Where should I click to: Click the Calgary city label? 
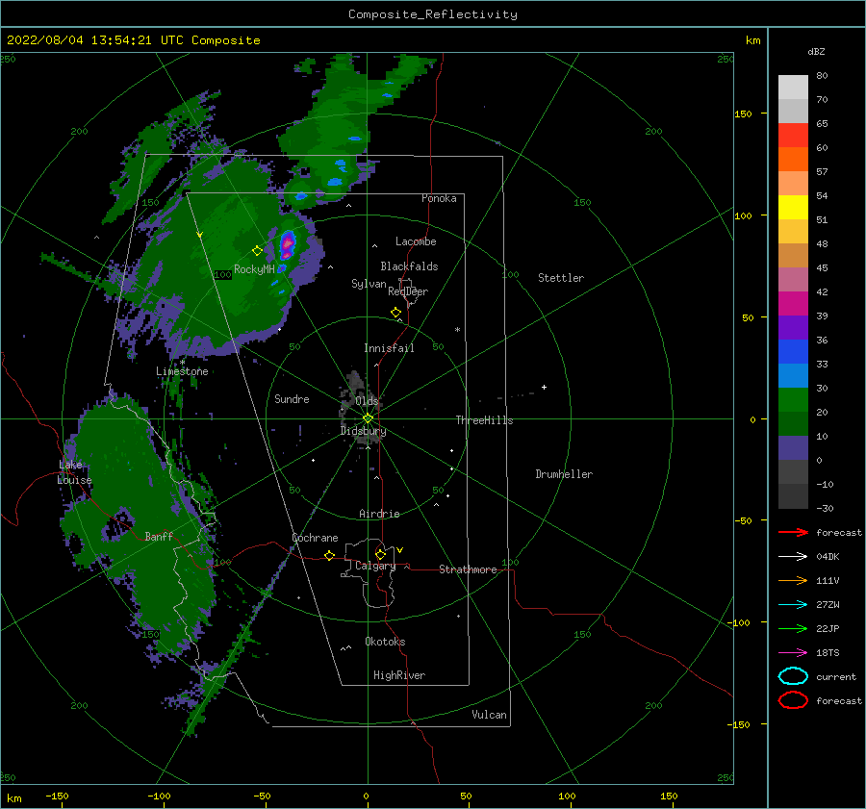point(375,566)
